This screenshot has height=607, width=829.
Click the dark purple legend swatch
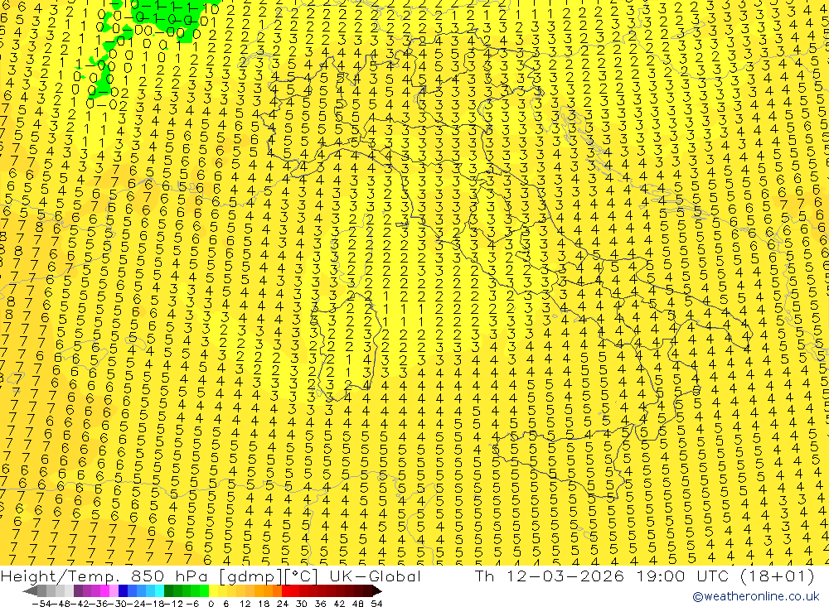[78, 591]
